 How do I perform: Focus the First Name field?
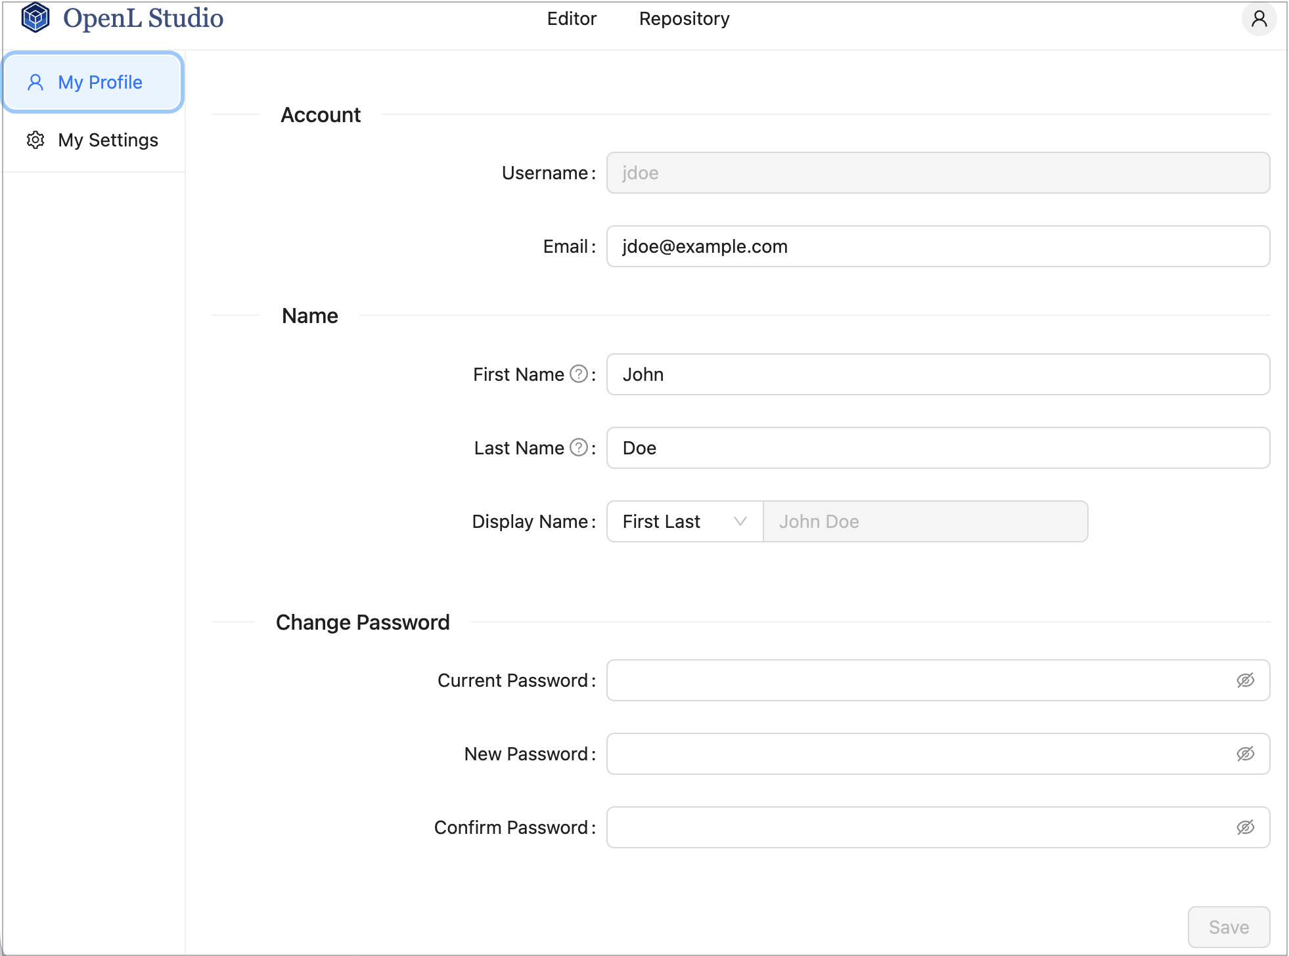tap(938, 374)
